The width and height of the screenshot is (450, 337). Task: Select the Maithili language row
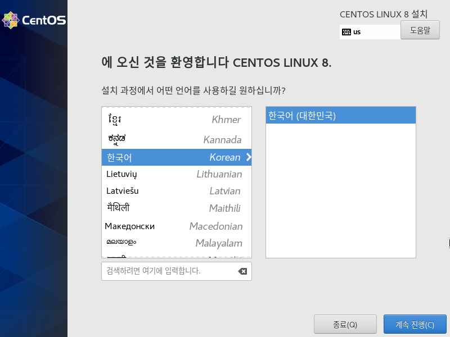(177, 208)
